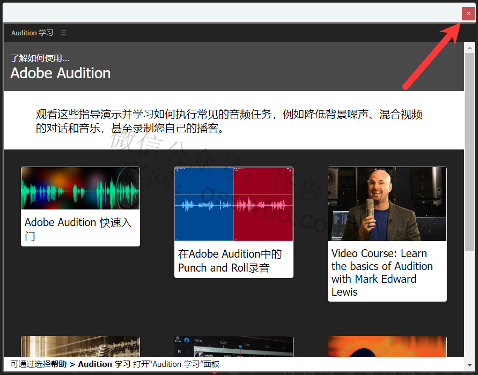
Task: Click the scrollbar down arrow
Action: click(469, 365)
